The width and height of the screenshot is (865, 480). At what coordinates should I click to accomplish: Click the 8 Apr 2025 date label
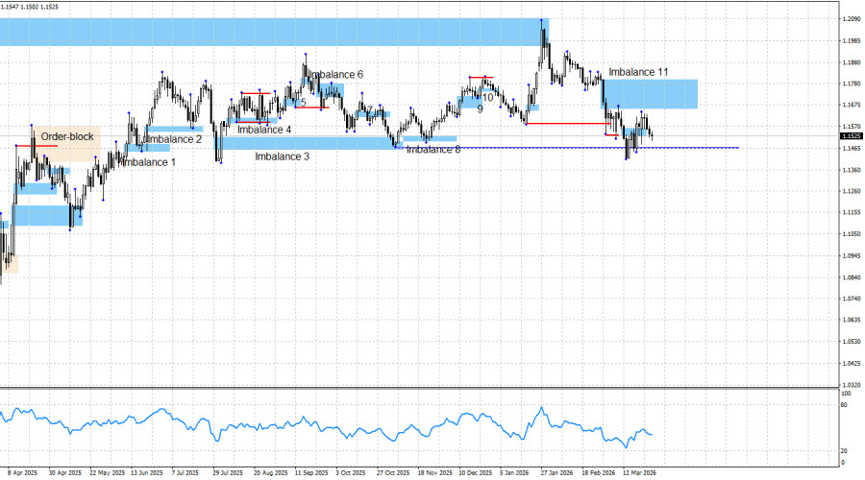pos(21,473)
